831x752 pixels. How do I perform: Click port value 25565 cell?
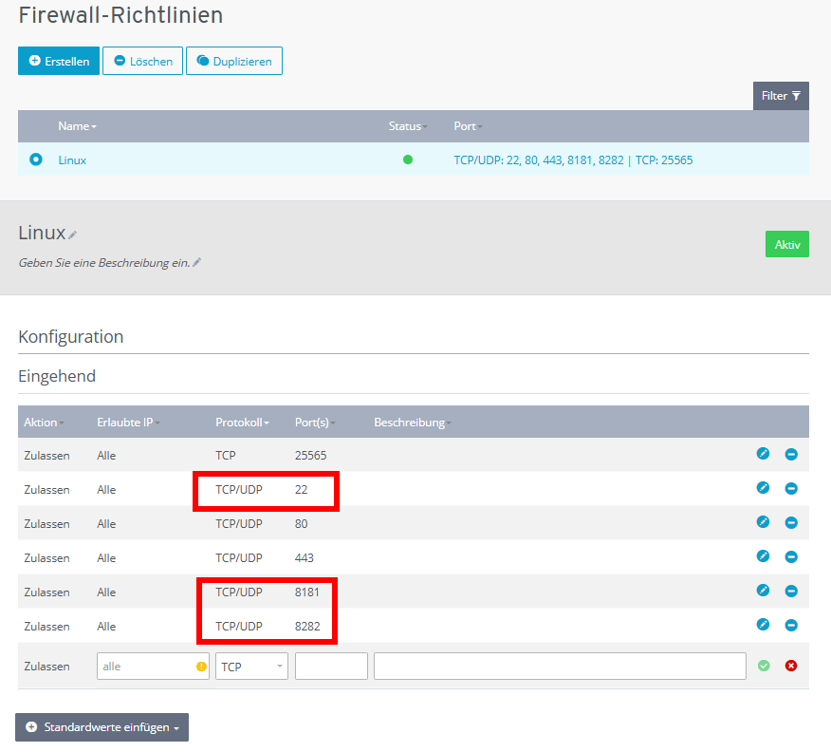(310, 456)
